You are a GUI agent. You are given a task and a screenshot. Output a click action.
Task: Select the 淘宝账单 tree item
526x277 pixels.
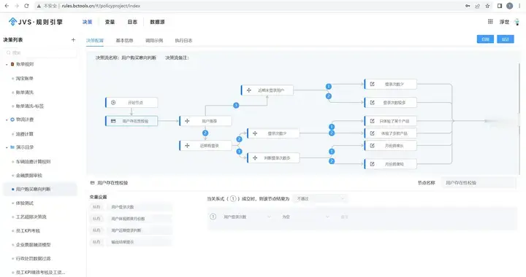pos(25,78)
